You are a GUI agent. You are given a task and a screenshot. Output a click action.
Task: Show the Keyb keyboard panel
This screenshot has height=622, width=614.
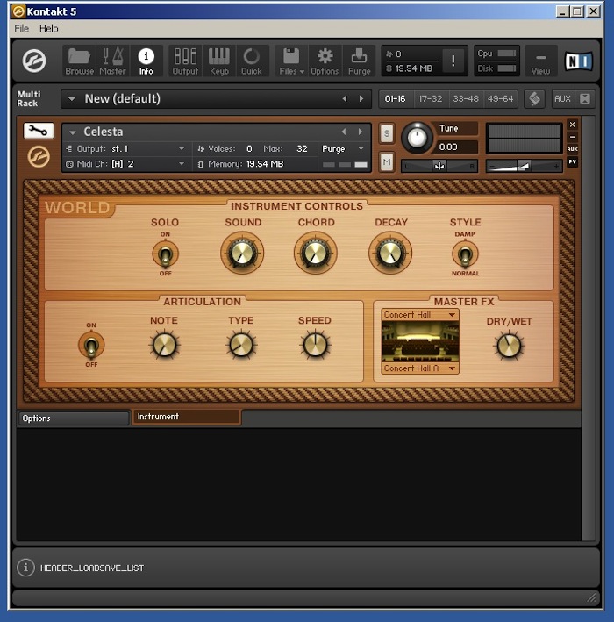(218, 61)
